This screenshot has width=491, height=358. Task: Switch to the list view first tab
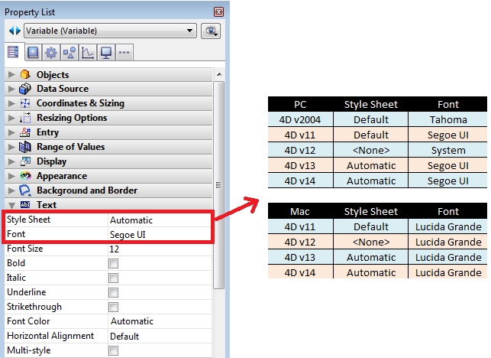[x=13, y=53]
